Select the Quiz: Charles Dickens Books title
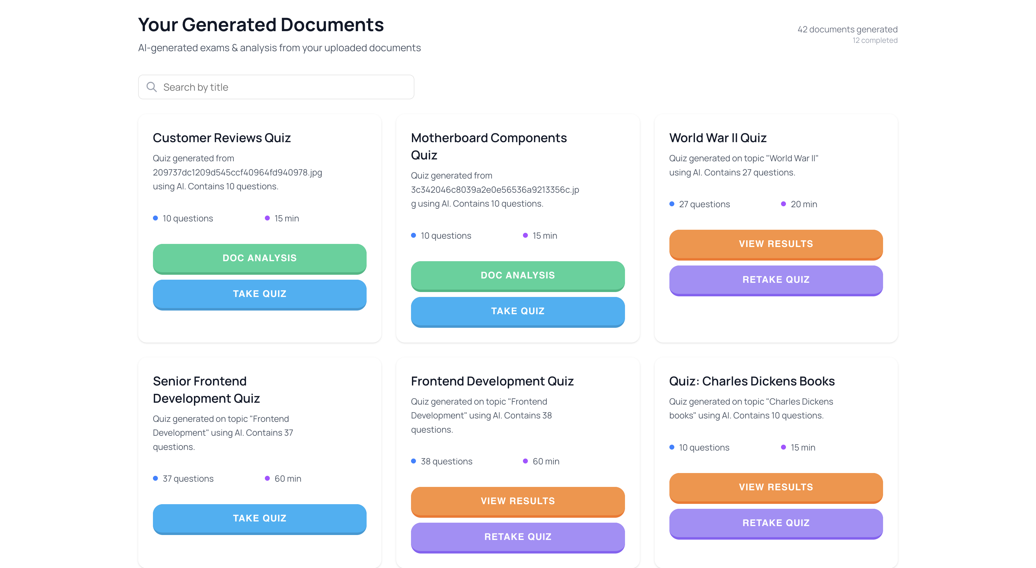Viewport: 1036px width, 568px height. (x=752, y=381)
